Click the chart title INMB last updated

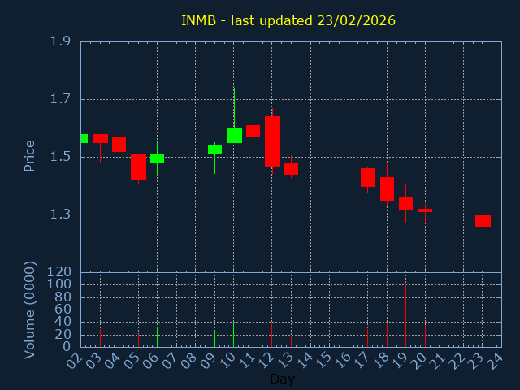[288, 20]
